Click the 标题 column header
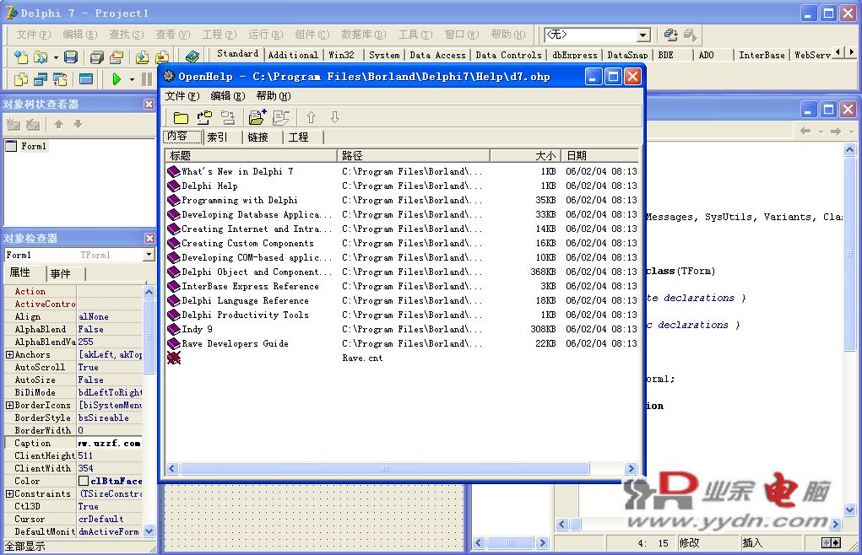 (251, 155)
